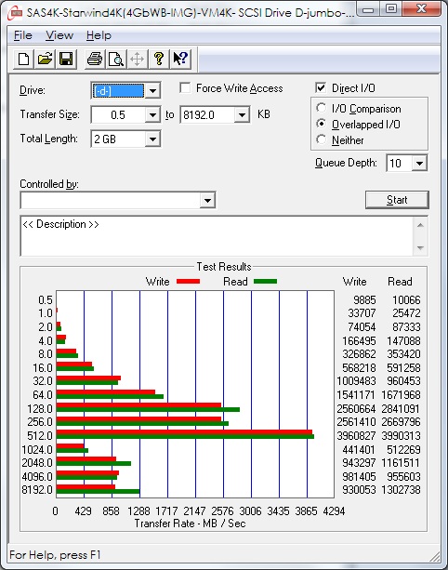448x570 pixels.
Task: Click the status bar Help message
Action: 55,555
